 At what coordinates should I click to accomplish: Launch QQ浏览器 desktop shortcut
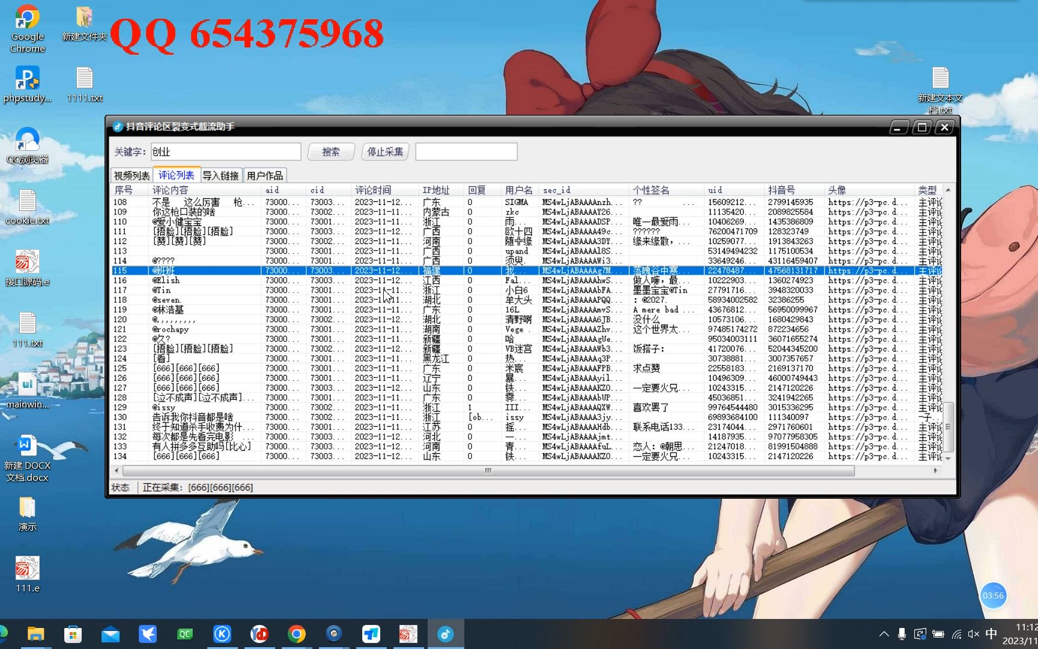pyautogui.click(x=28, y=145)
